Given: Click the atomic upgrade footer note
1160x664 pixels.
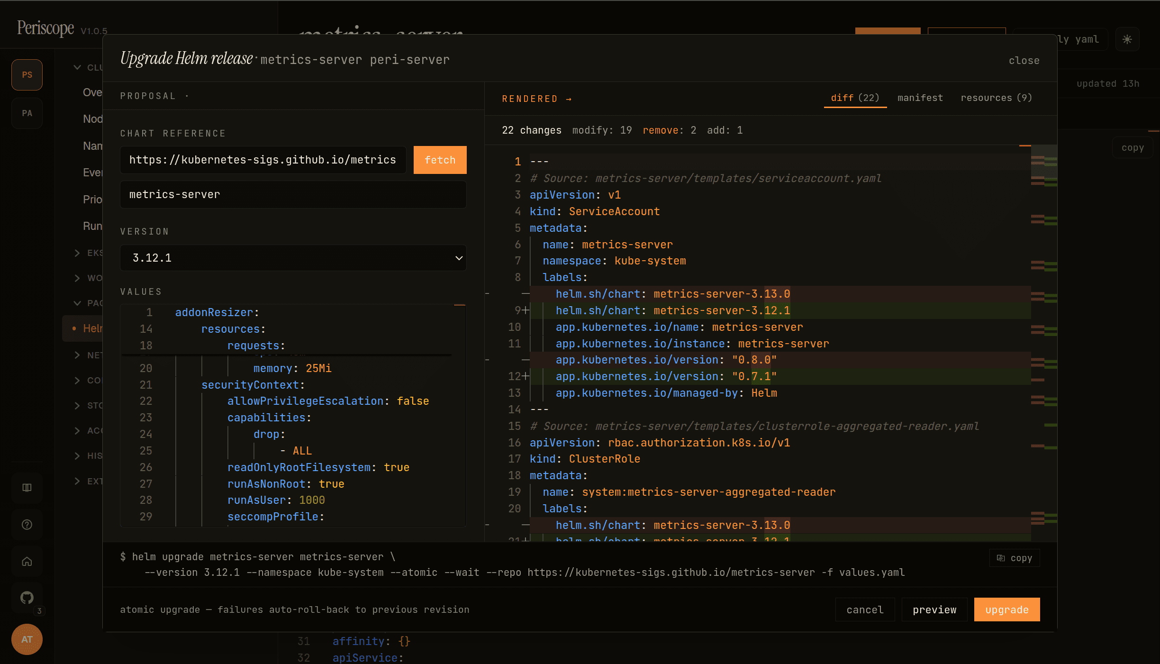Looking at the screenshot, I should click(x=295, y=610).
